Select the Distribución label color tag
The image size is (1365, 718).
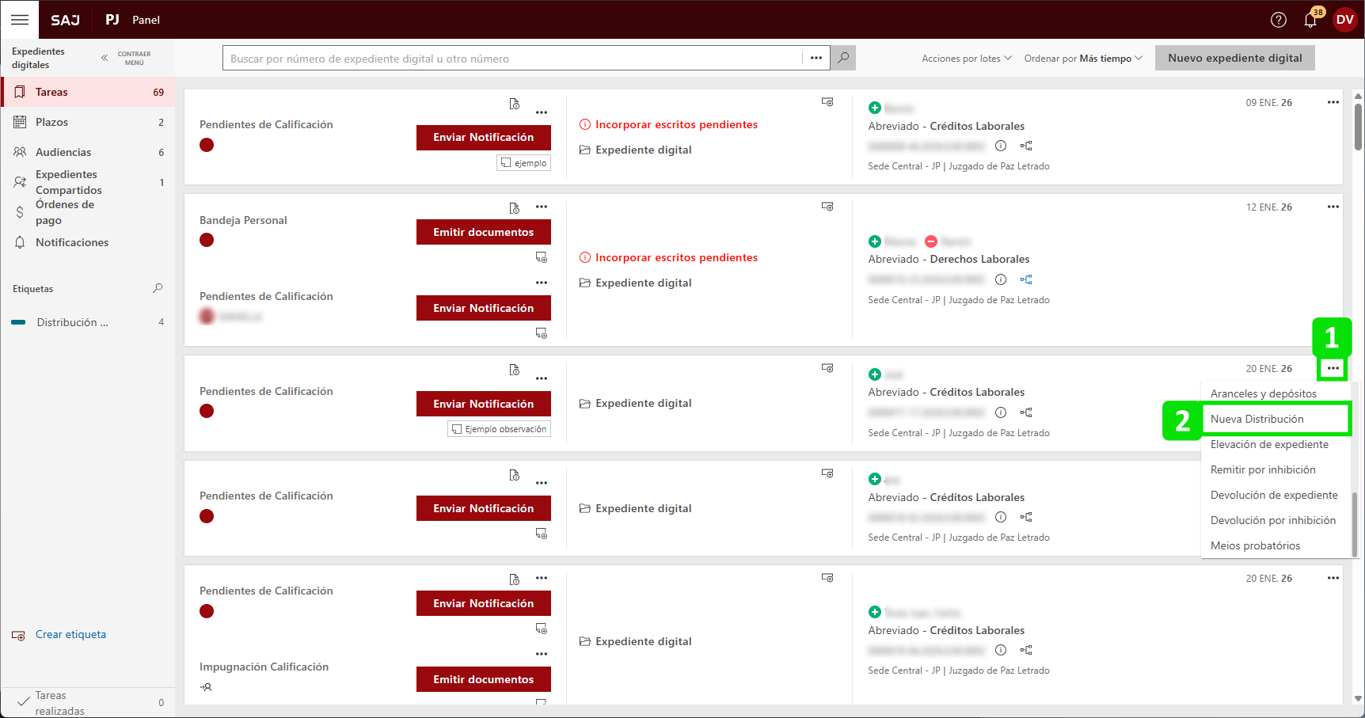(x=19, y=322)
